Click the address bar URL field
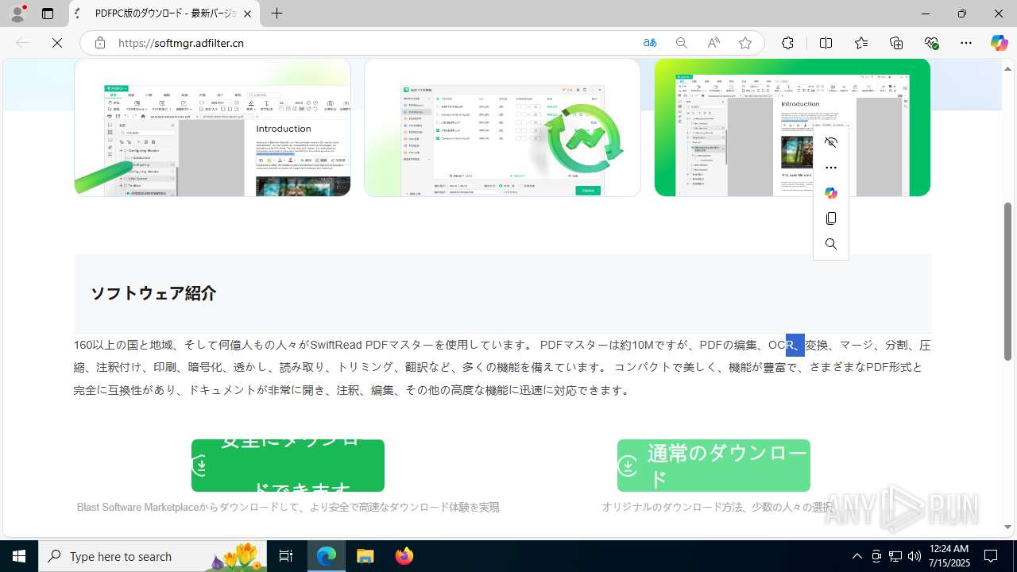The width and height of the screenshot is (1017, 572). coord(373,43)
